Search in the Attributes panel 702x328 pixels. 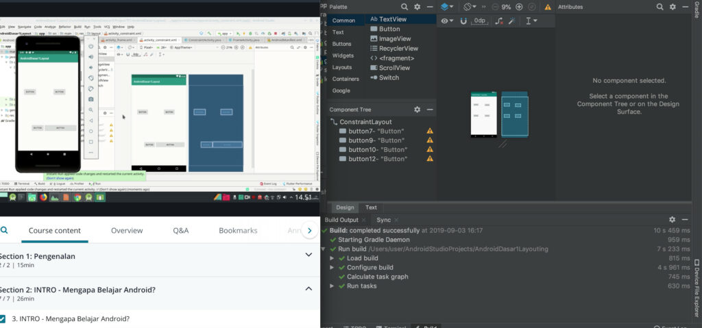(x=660, y=7)
